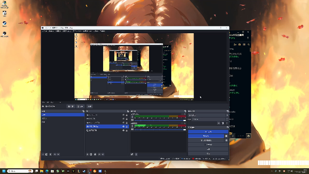Image resolution: width=309 pixels, height=174 pixels.
Task: Adjust the second mixer channel volume slider
Action: click(x=160, y=130)
